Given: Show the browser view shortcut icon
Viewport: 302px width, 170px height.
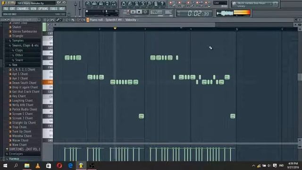Looking at the screenshot, I should (x=107, y=4).
